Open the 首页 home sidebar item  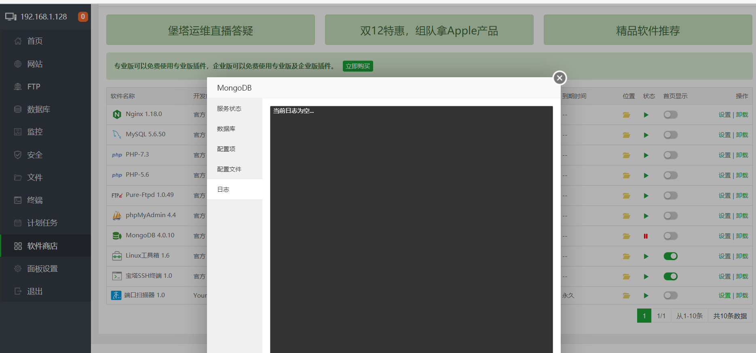click(45, 41)
